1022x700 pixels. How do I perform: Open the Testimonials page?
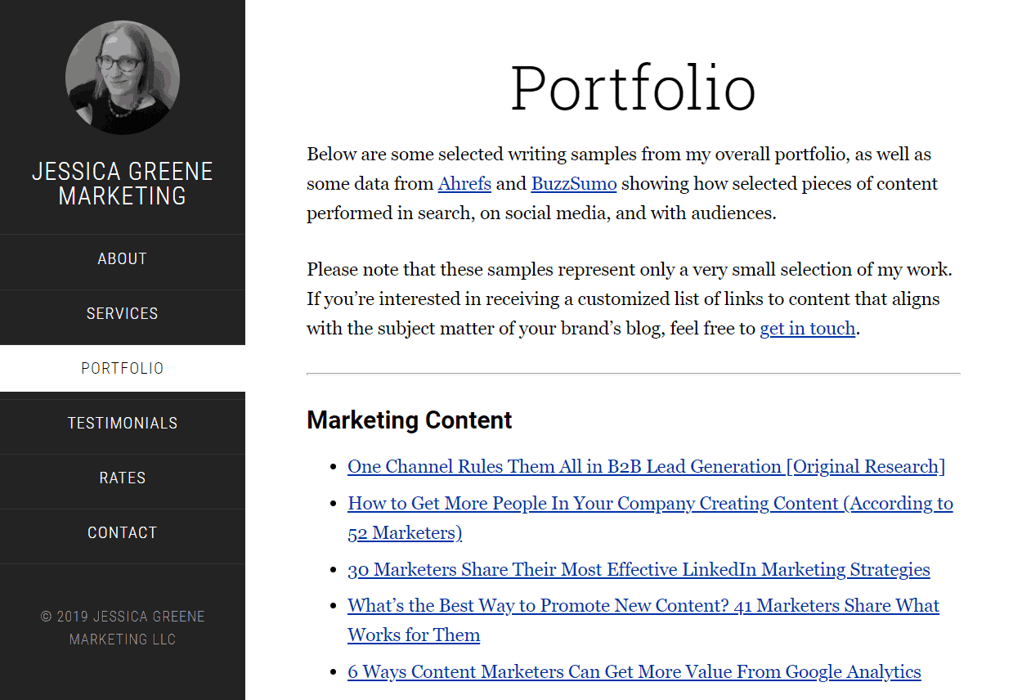[123, 423]
